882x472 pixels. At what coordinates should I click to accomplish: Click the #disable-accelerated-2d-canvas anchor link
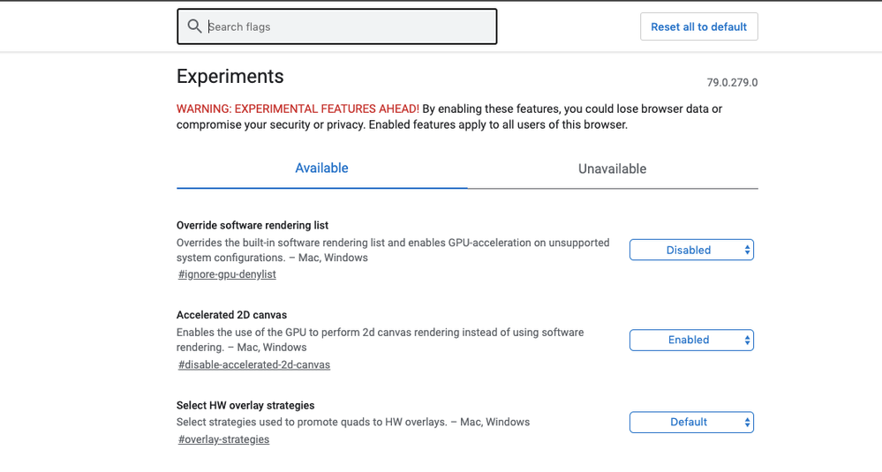pos(254,364)
